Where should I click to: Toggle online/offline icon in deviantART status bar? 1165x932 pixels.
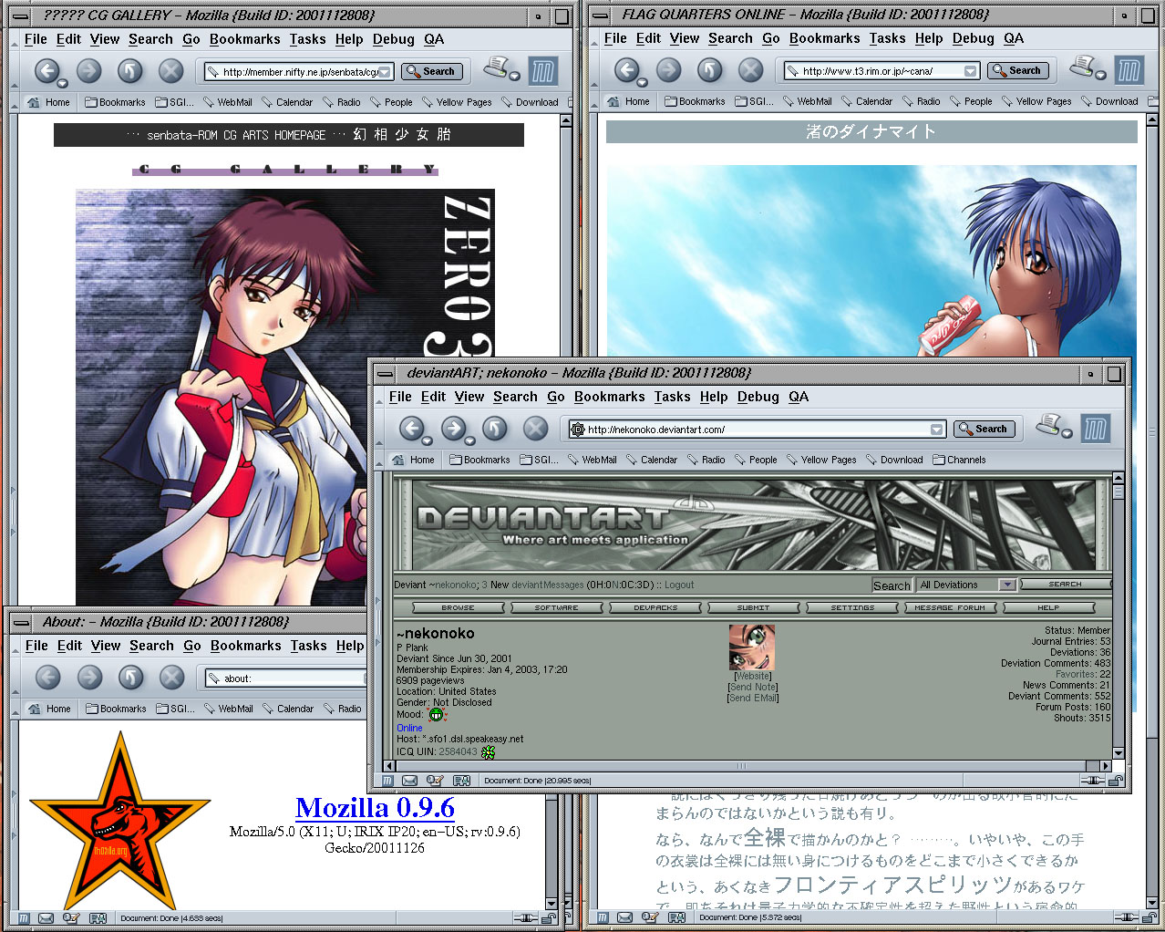(x=1093, y=781)
